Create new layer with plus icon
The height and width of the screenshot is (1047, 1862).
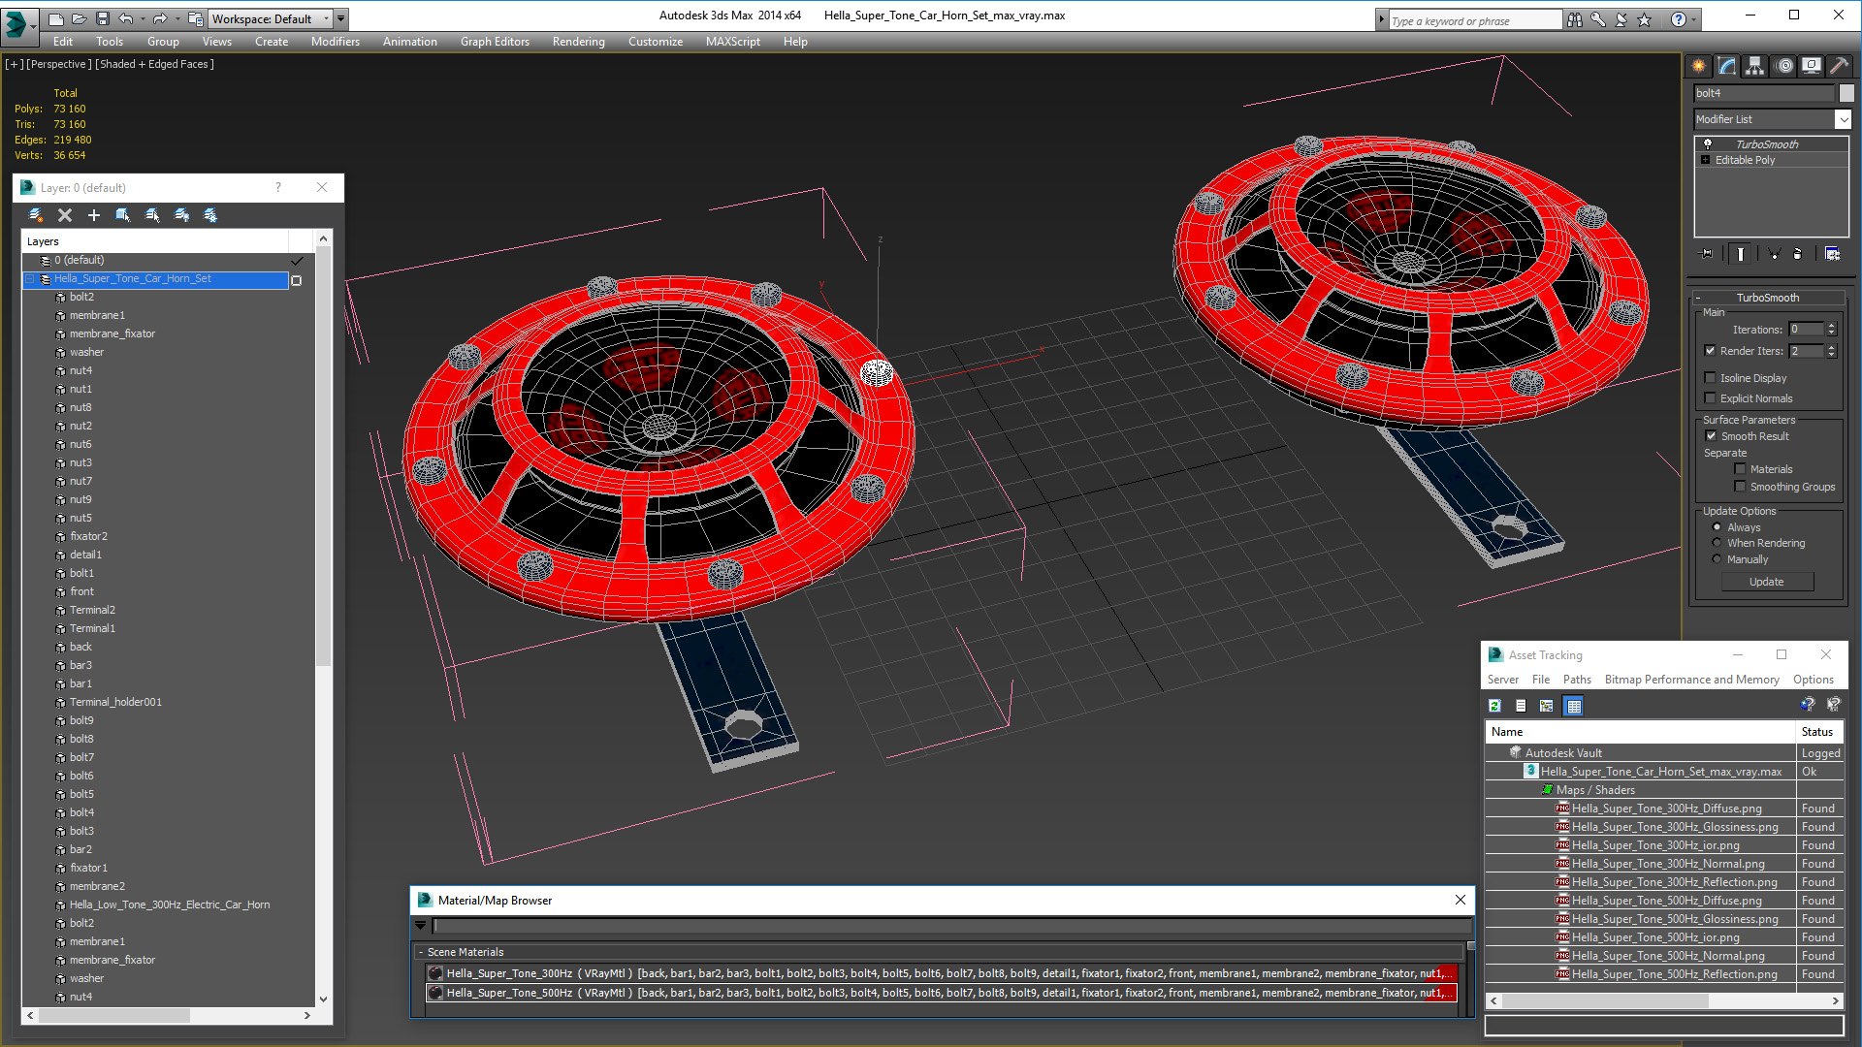pyautogui.click(x=94, y=215)
